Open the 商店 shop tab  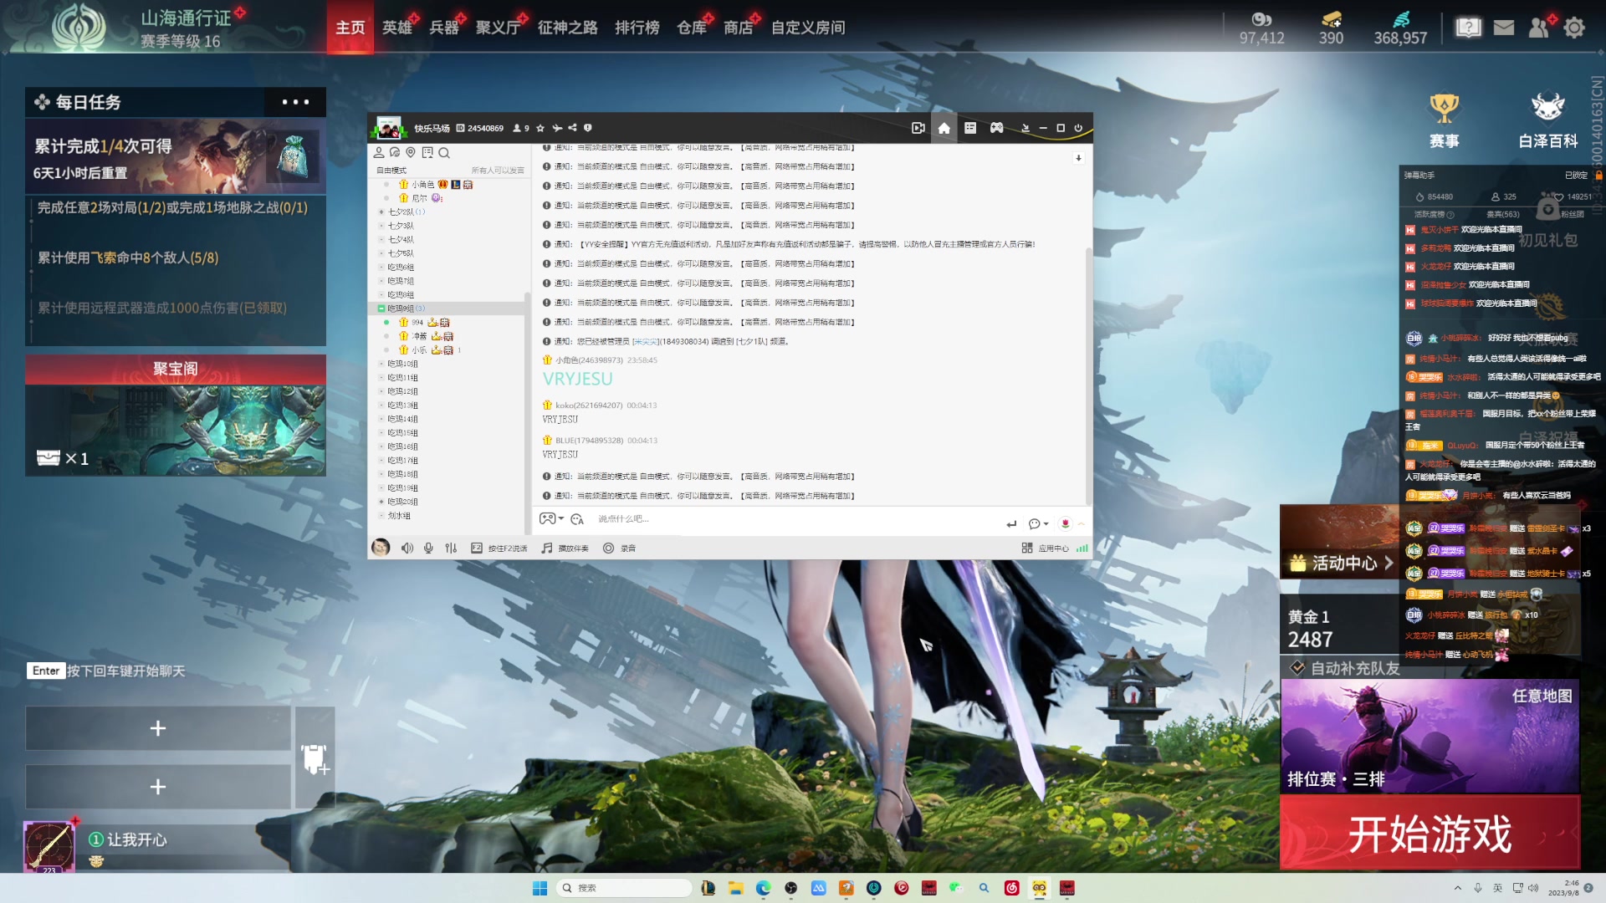click(739, 28)
